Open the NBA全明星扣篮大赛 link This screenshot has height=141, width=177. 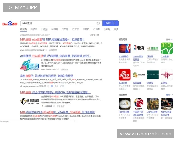[166, 113]
